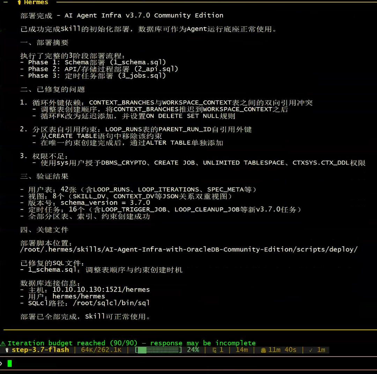Click the context usage progress bar
This screenshot has width=377, height=374.
159,350
